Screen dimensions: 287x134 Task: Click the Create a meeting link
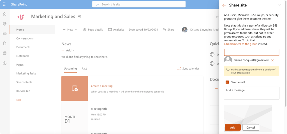[x=102, y=86]
